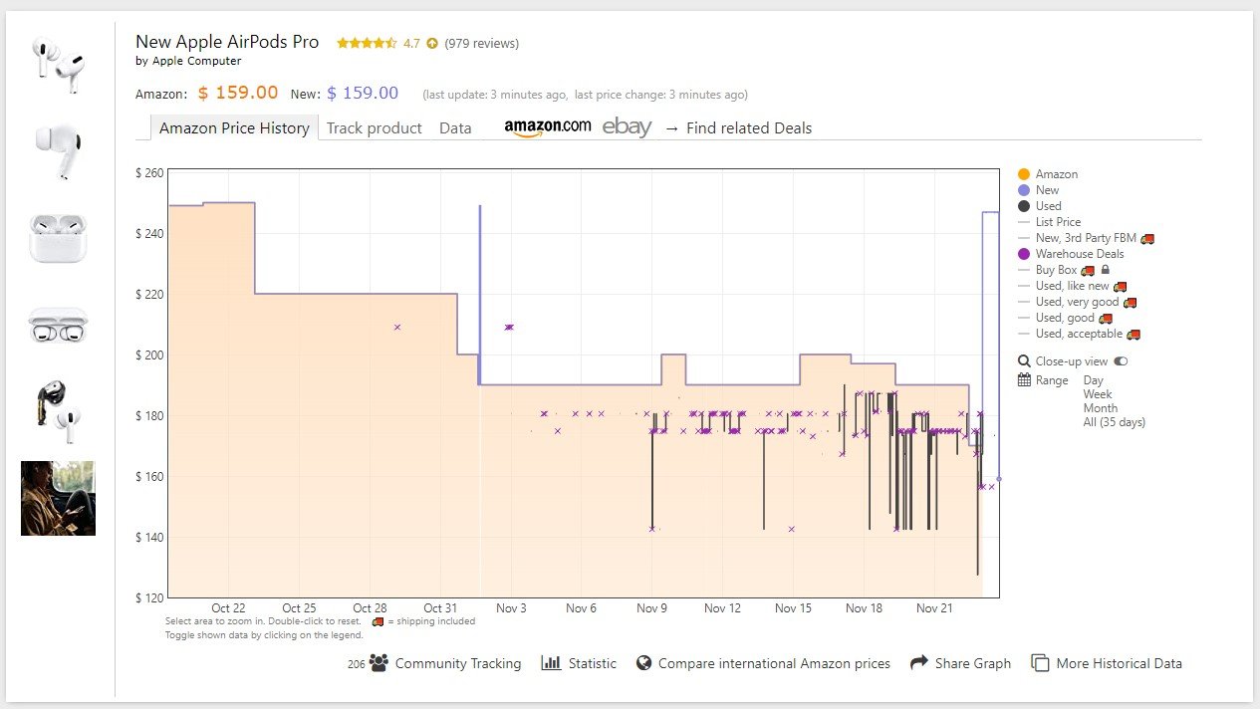The image size is (1260, 709).
Task: Set range to All (35 days)
Action: (1115, 422)
